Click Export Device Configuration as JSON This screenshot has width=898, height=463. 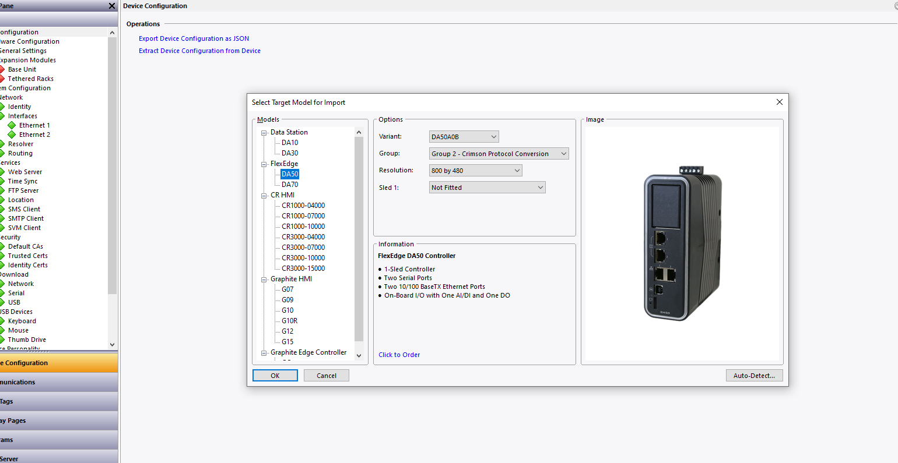[x=194, y=38]
